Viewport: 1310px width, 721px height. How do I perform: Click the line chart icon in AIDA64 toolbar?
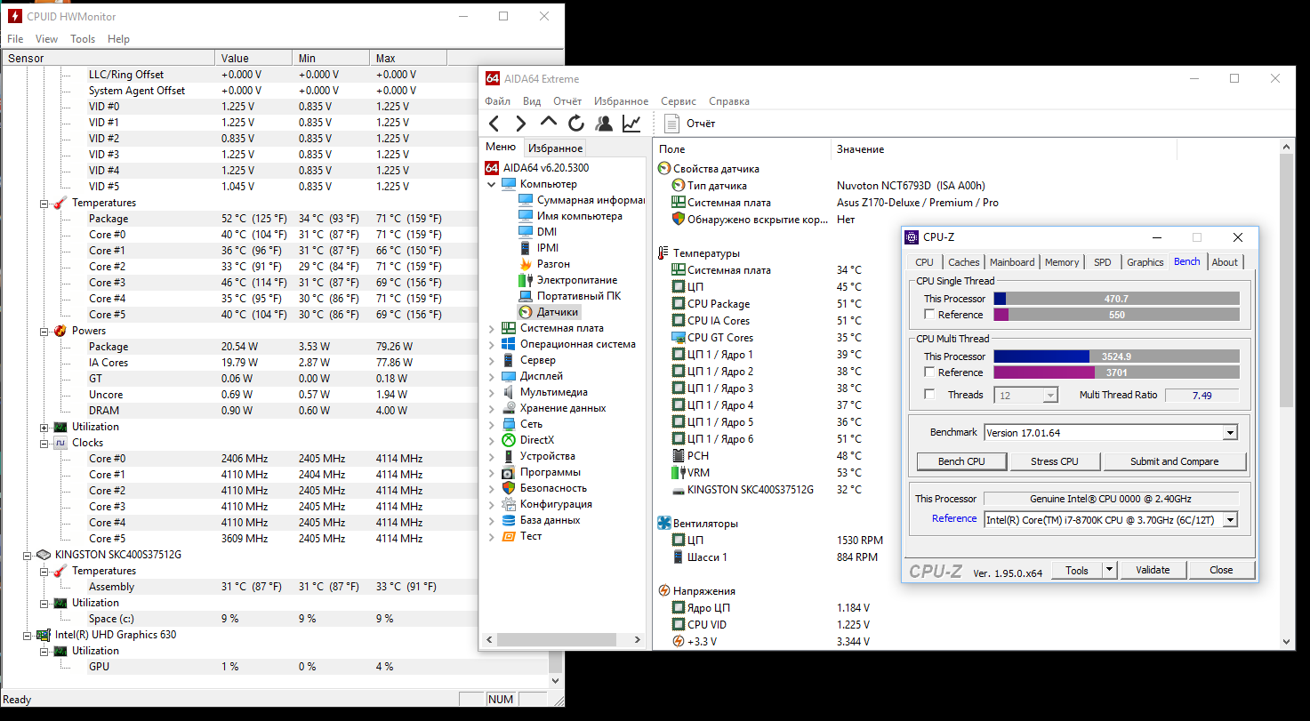(631, 124)
